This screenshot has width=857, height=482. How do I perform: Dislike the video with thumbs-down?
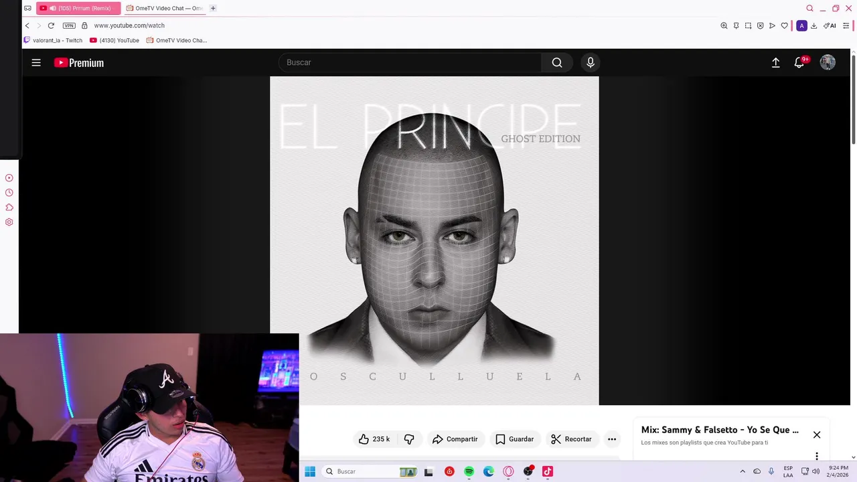409,439
